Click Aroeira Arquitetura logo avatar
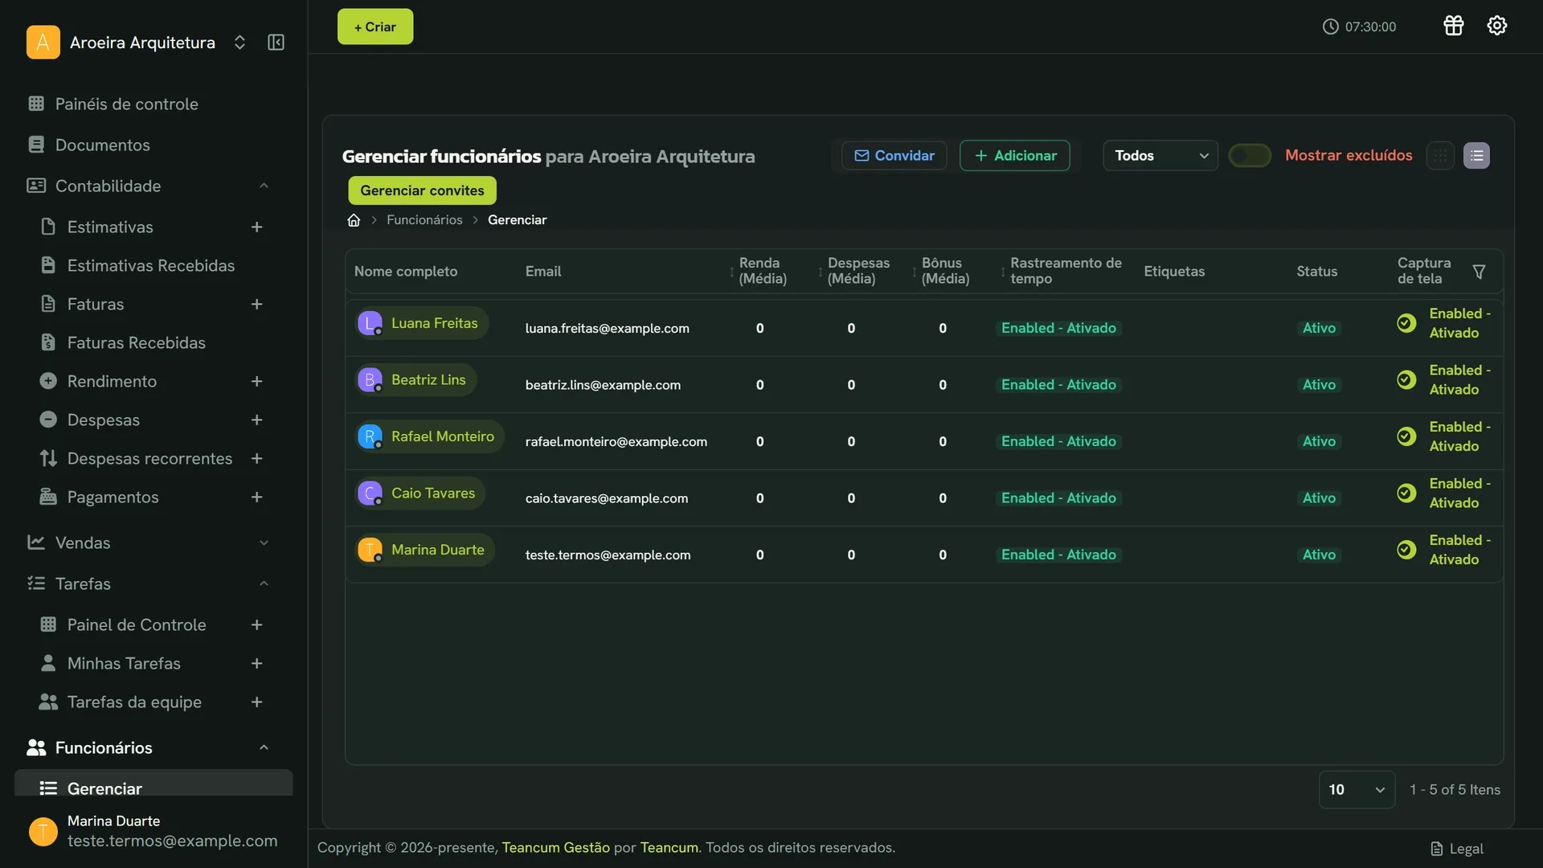Image resolution: width=1543 pixels, height=868 pixels. pyautogui.click(x=43, y=43)
